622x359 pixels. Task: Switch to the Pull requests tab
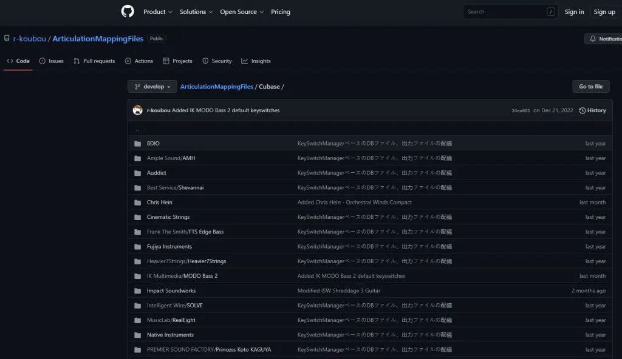point(94,61)
